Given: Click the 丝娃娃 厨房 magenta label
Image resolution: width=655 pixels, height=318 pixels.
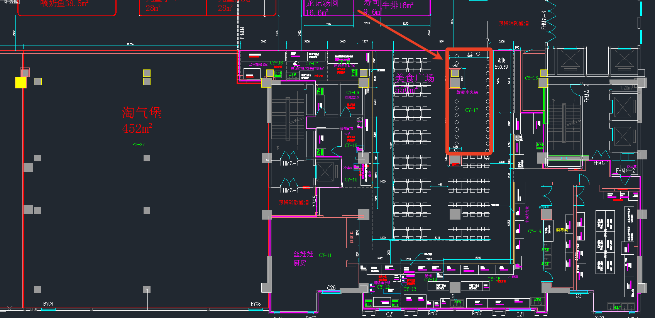Looking at the screenshot, I should pos(303,258).
